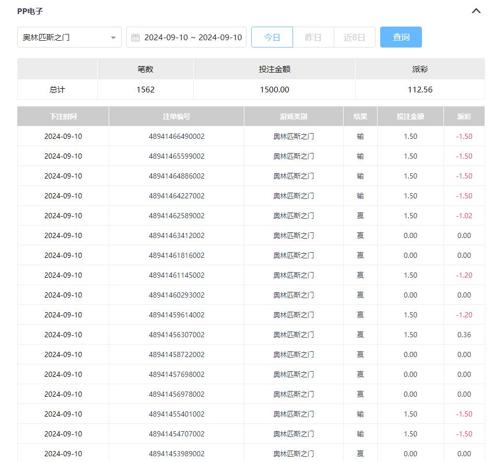Open the 奥林匹斯之门 game dropdown
This screenshot has width=493, height=462.
[x=69, y=38]
